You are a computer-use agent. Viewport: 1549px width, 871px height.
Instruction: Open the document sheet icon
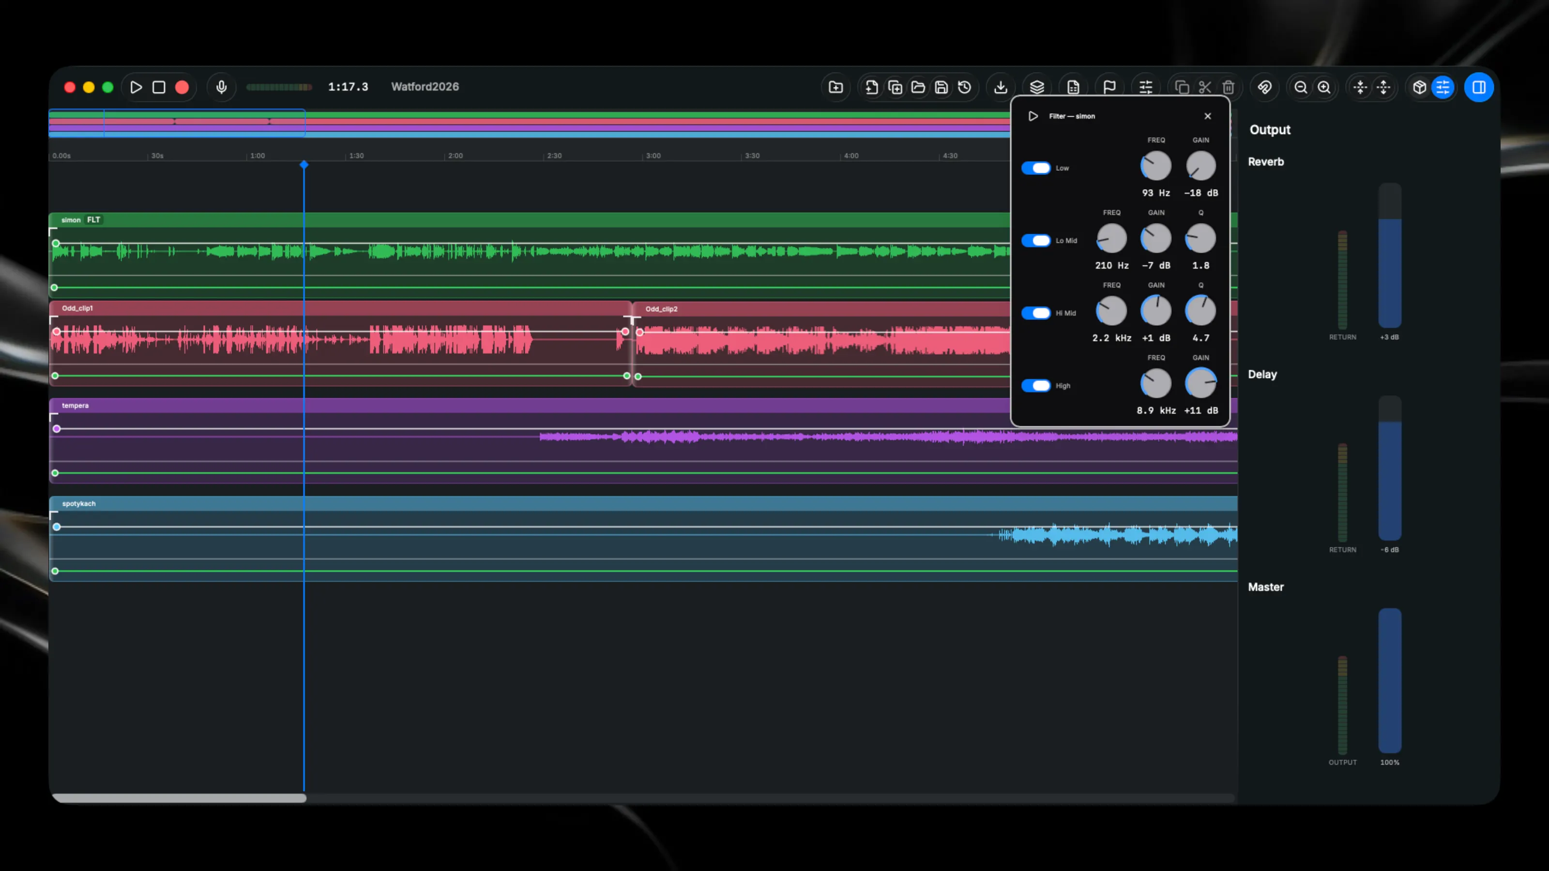point(1073,87)
